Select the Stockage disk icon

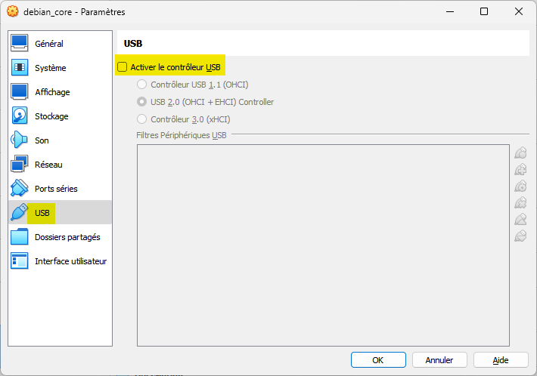point(19,116)
